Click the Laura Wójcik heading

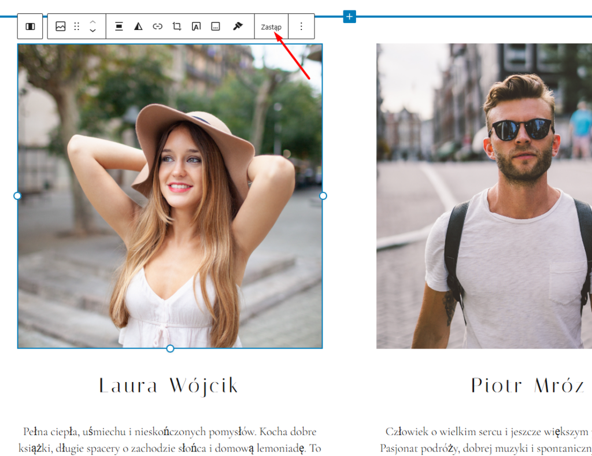click(169, 385)
